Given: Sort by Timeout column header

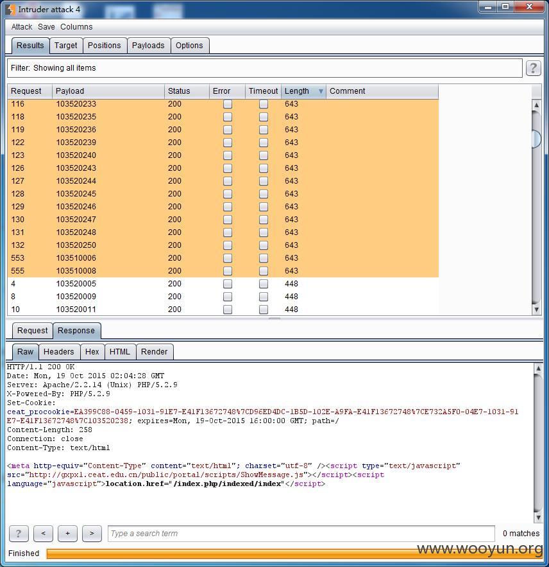Looking at the screenshot, I should 264,91.
